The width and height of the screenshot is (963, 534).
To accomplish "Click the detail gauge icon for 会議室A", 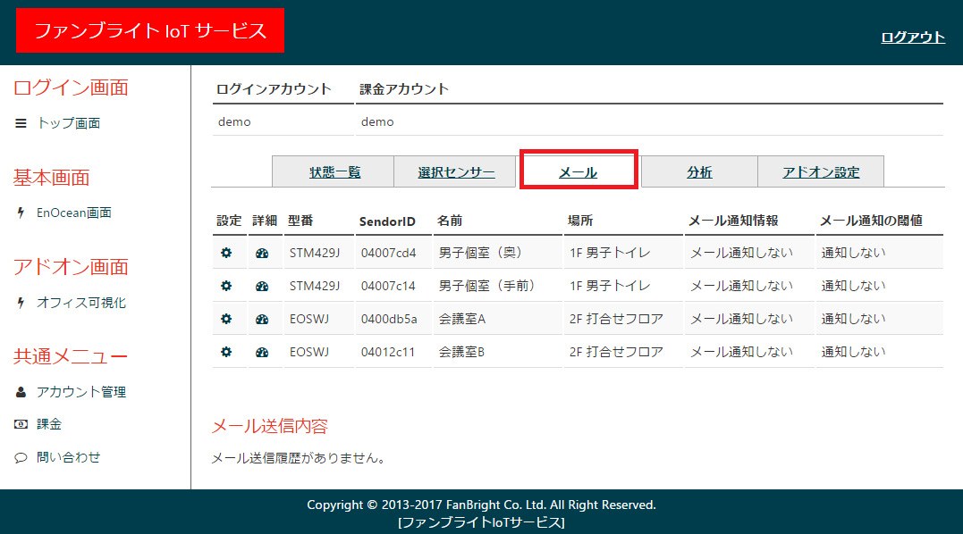I will pyautogui.click(x=262, y=319).
